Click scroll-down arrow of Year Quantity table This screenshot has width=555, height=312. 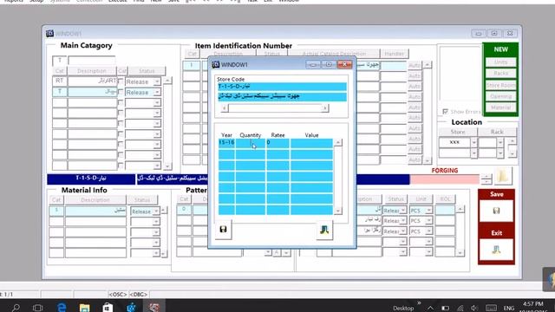(x=338, y=211)
